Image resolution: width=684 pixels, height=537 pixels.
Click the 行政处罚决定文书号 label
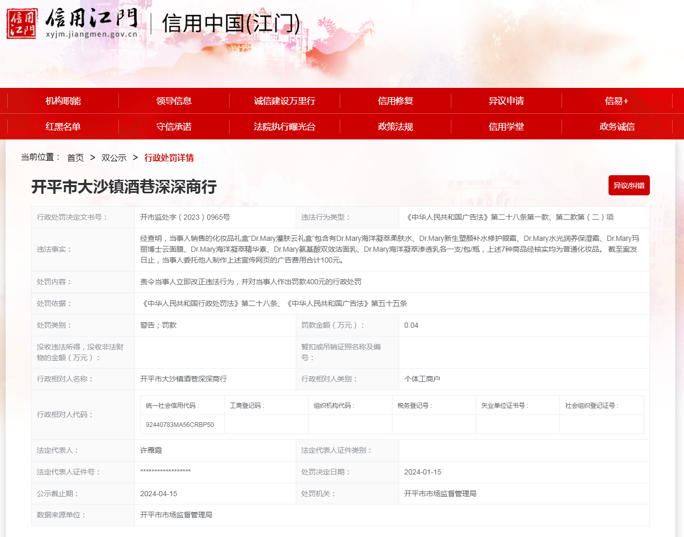click(x=72, y=217)
